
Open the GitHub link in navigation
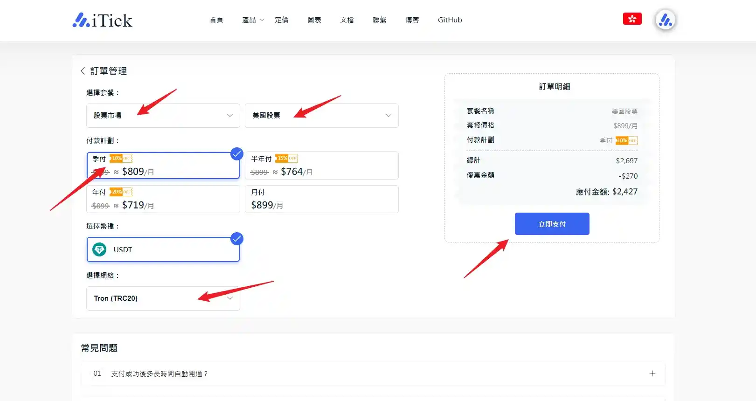450,20
